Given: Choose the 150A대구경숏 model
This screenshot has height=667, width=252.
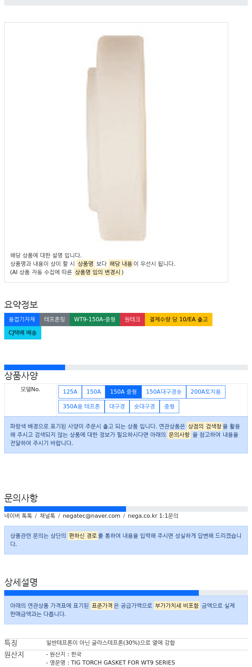Looking at the screenshot, I should pos(163,392).
